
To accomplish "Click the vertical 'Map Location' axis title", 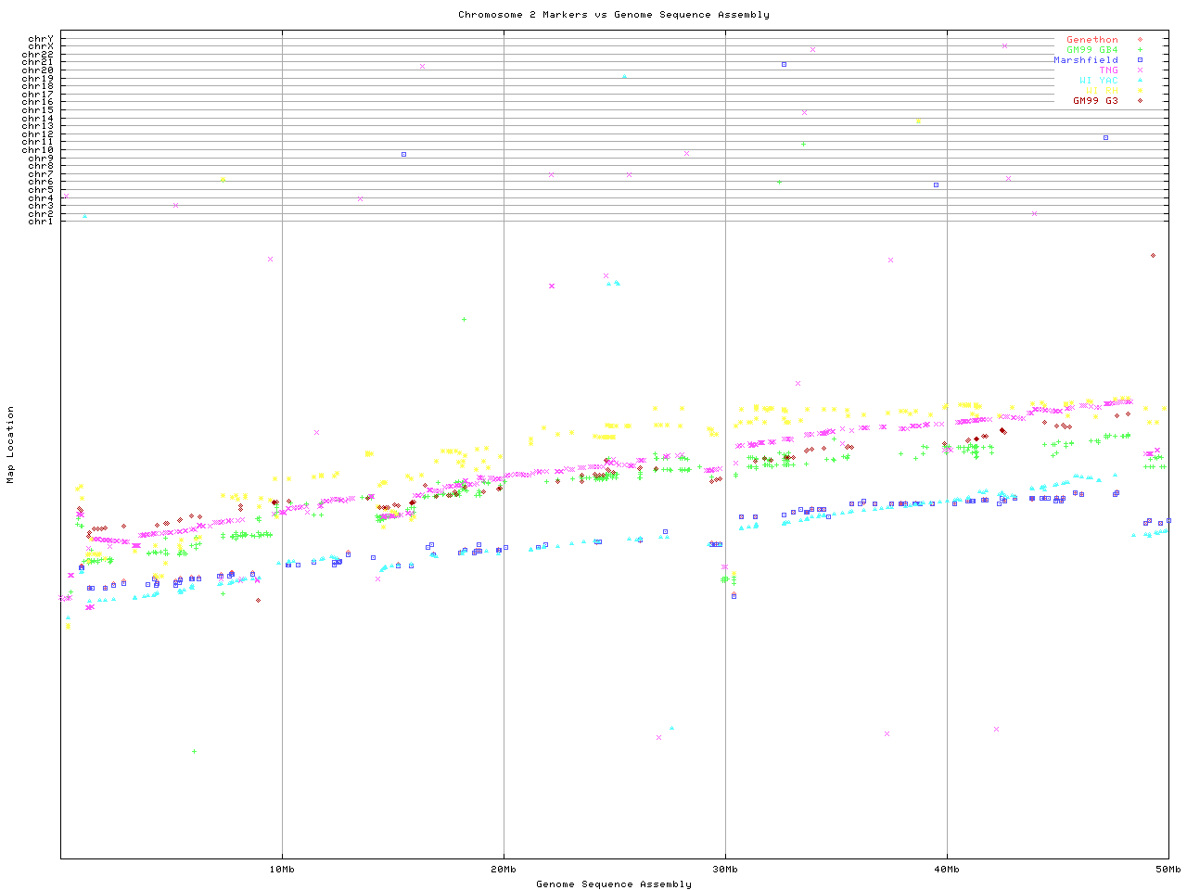I will coord(10,445).
